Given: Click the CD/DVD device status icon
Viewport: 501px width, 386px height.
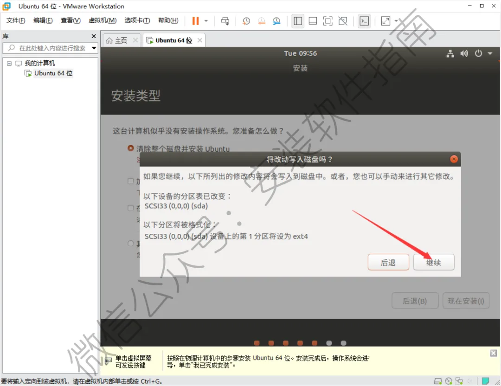Looking at the screenshot, I should (449, 381).
